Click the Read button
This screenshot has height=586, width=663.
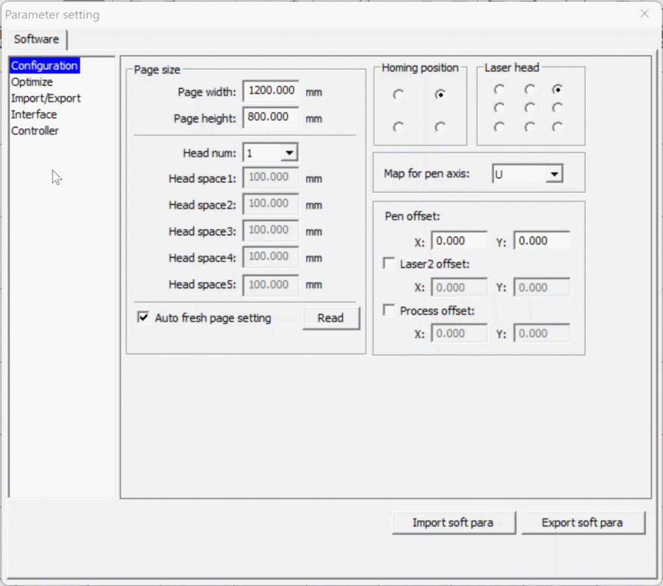pos(331,318)
